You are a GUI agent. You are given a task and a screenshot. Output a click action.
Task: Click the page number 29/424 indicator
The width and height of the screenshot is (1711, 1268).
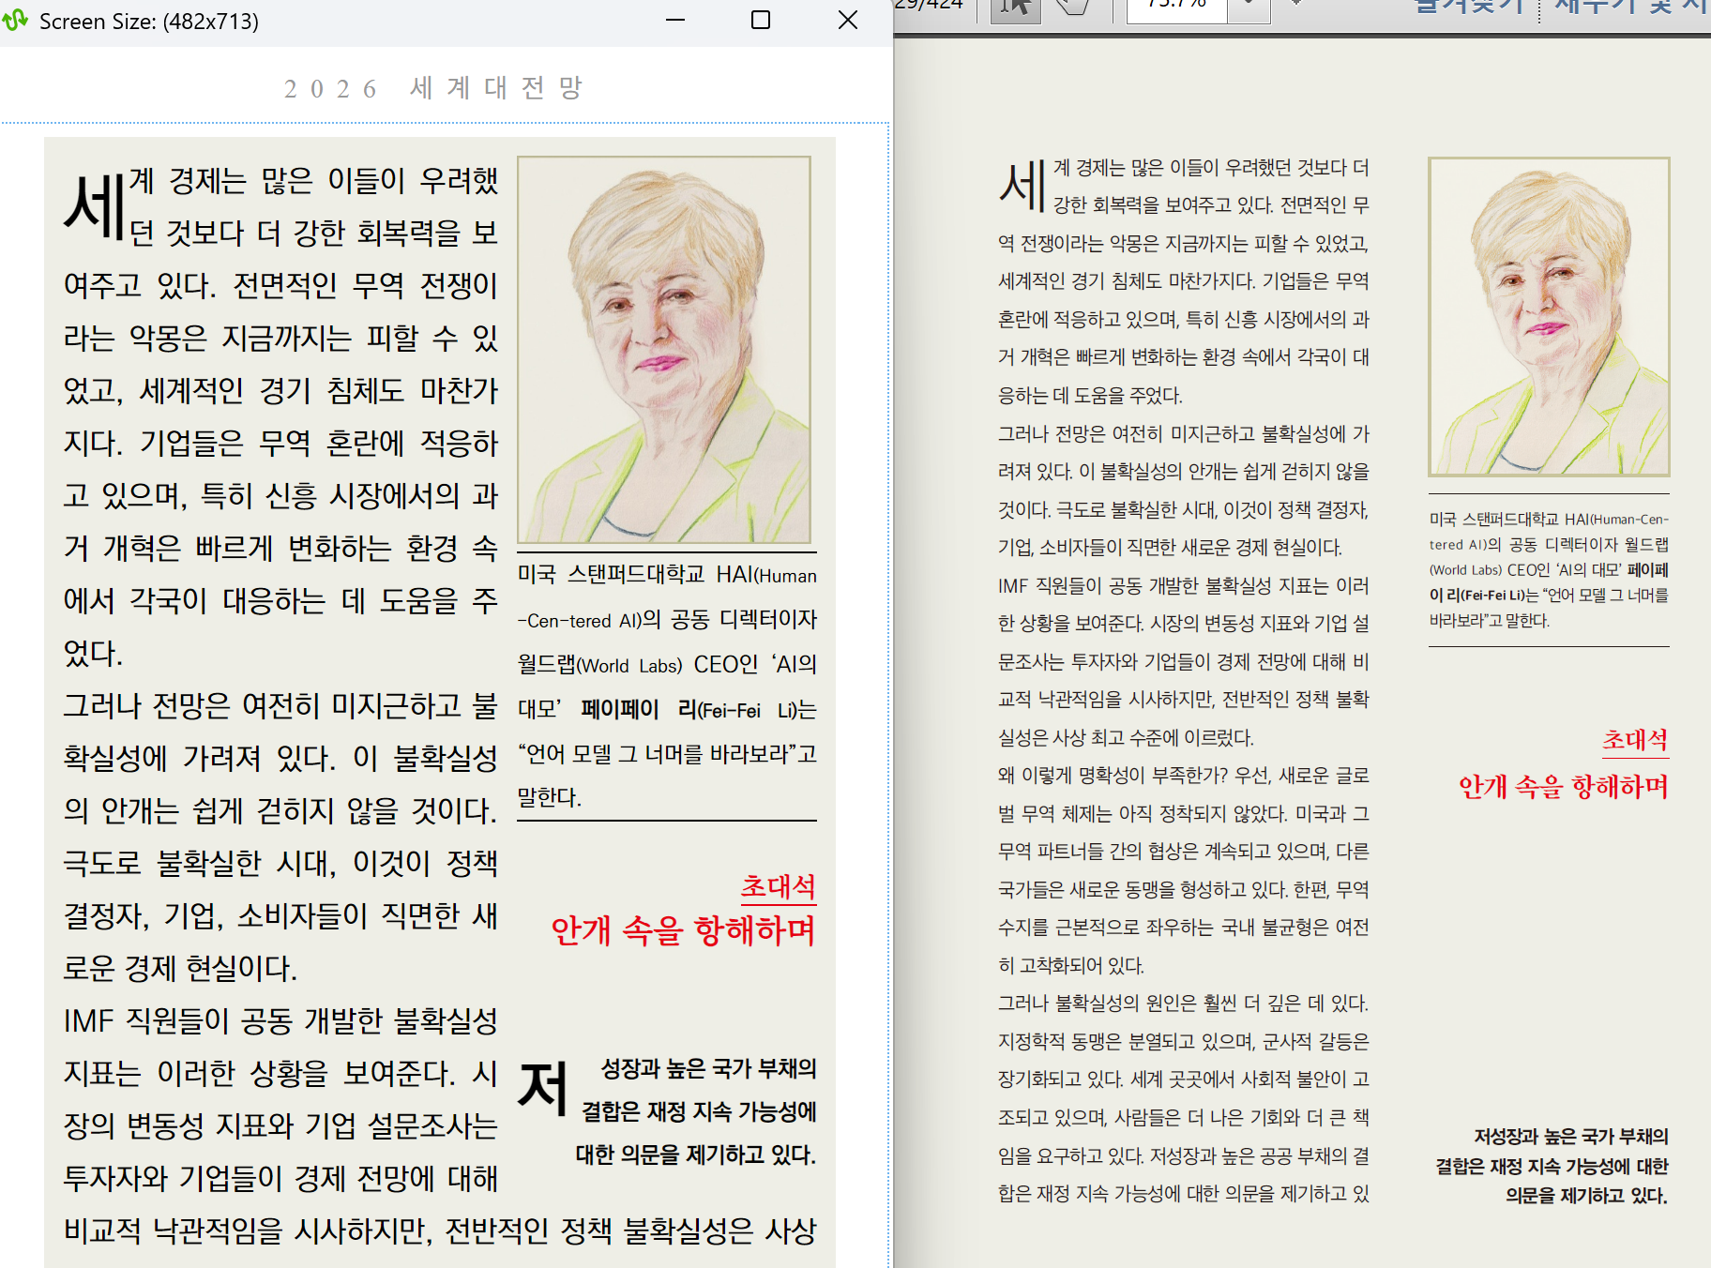(929, 6)
